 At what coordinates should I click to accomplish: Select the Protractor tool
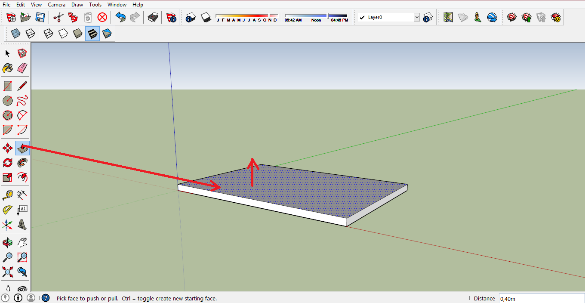pos(7,210)
